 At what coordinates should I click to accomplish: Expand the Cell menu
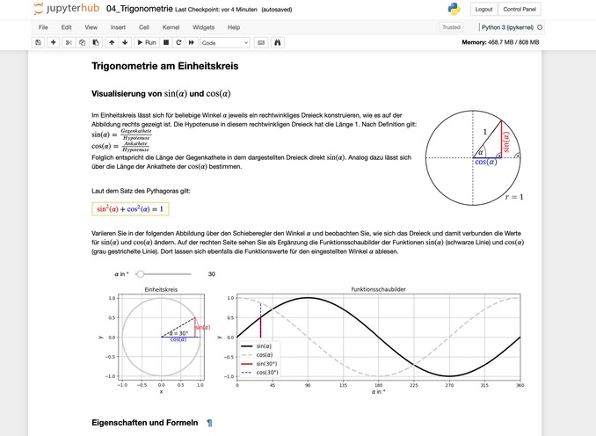pos(143,27)
